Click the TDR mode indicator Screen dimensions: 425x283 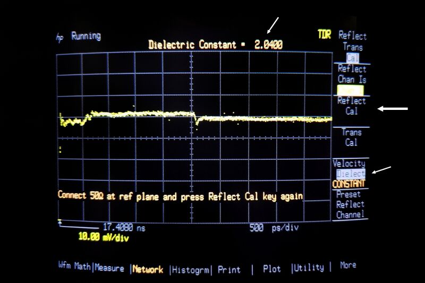tap(324, 35)
